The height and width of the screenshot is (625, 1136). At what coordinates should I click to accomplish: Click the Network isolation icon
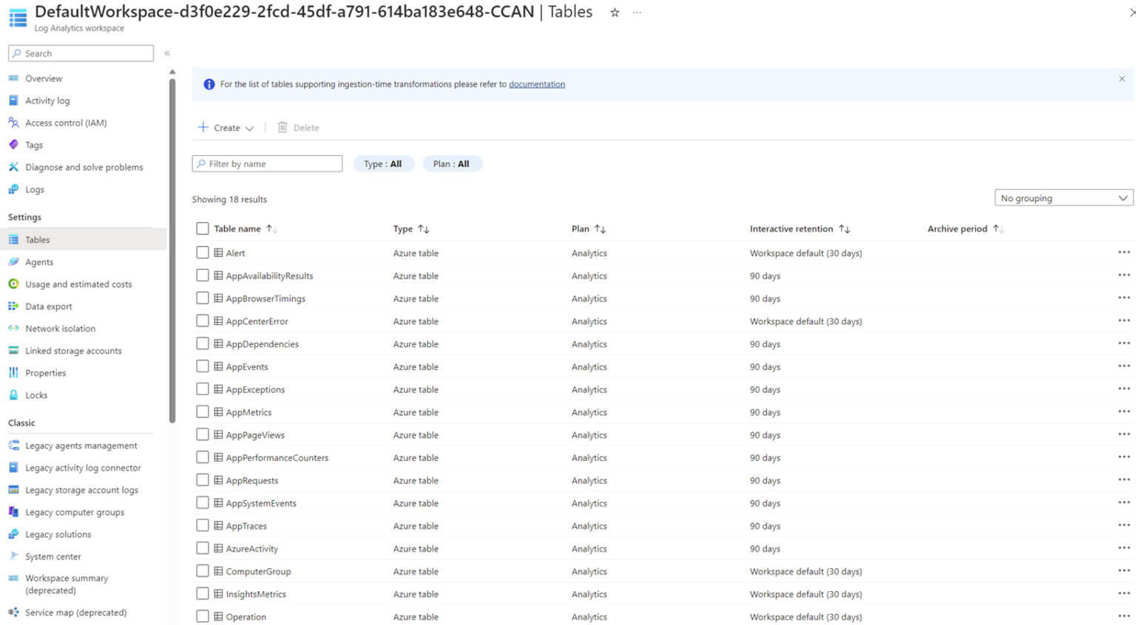point(13,328)
